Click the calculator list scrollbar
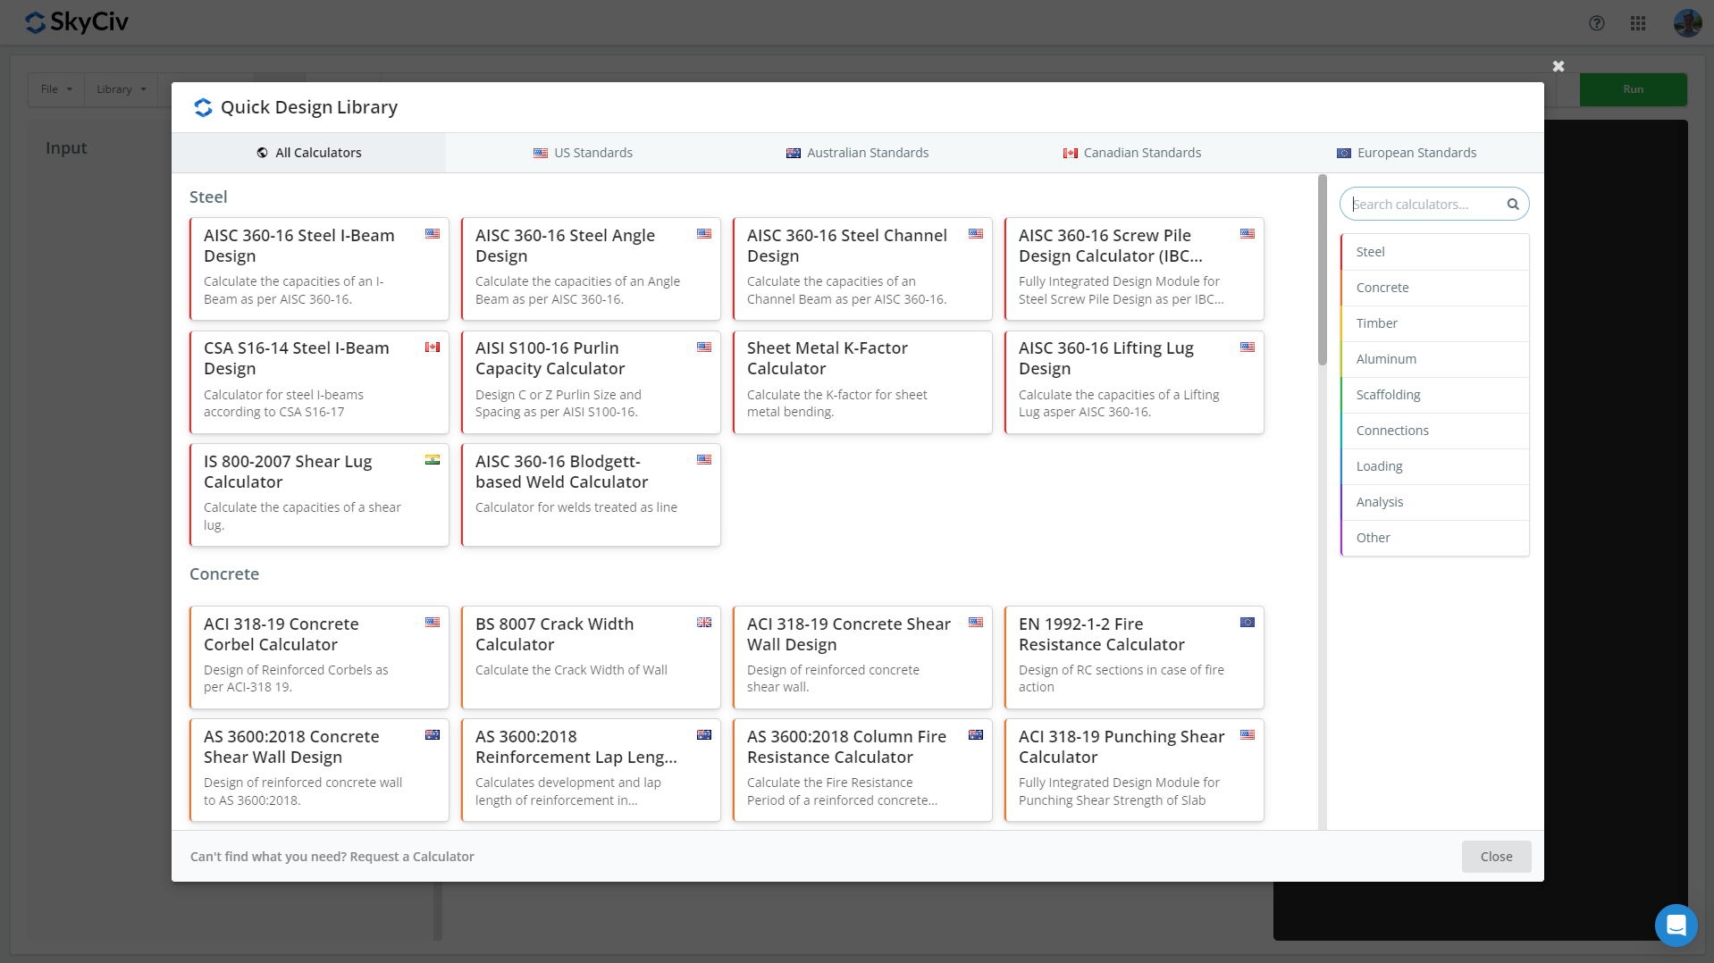The image size is (1714, 963). point(1322,270)
